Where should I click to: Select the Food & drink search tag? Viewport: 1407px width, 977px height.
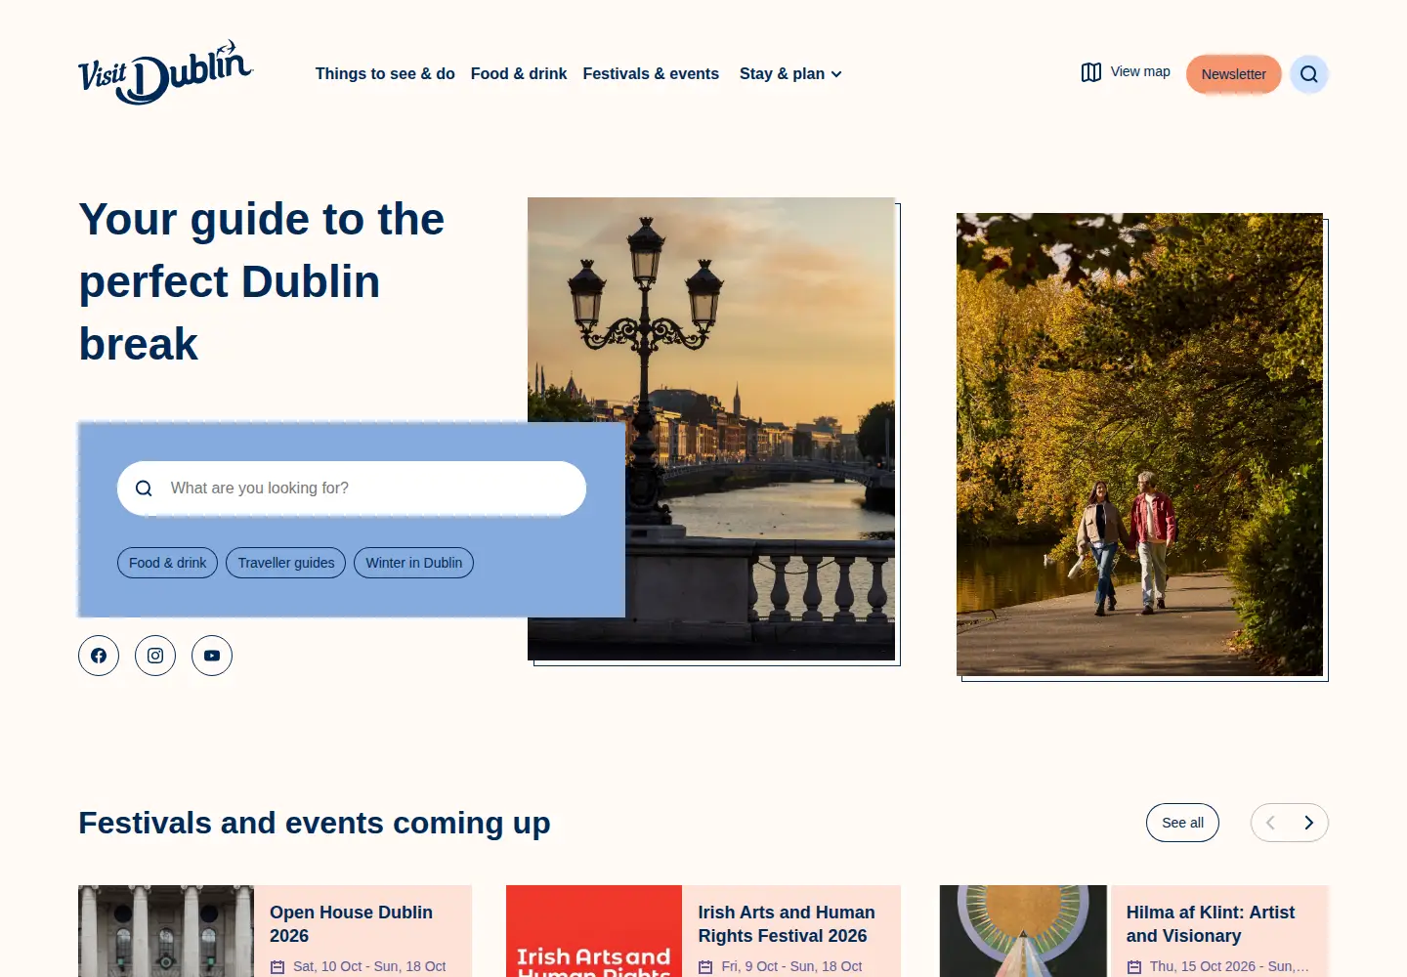pos(167,563)
